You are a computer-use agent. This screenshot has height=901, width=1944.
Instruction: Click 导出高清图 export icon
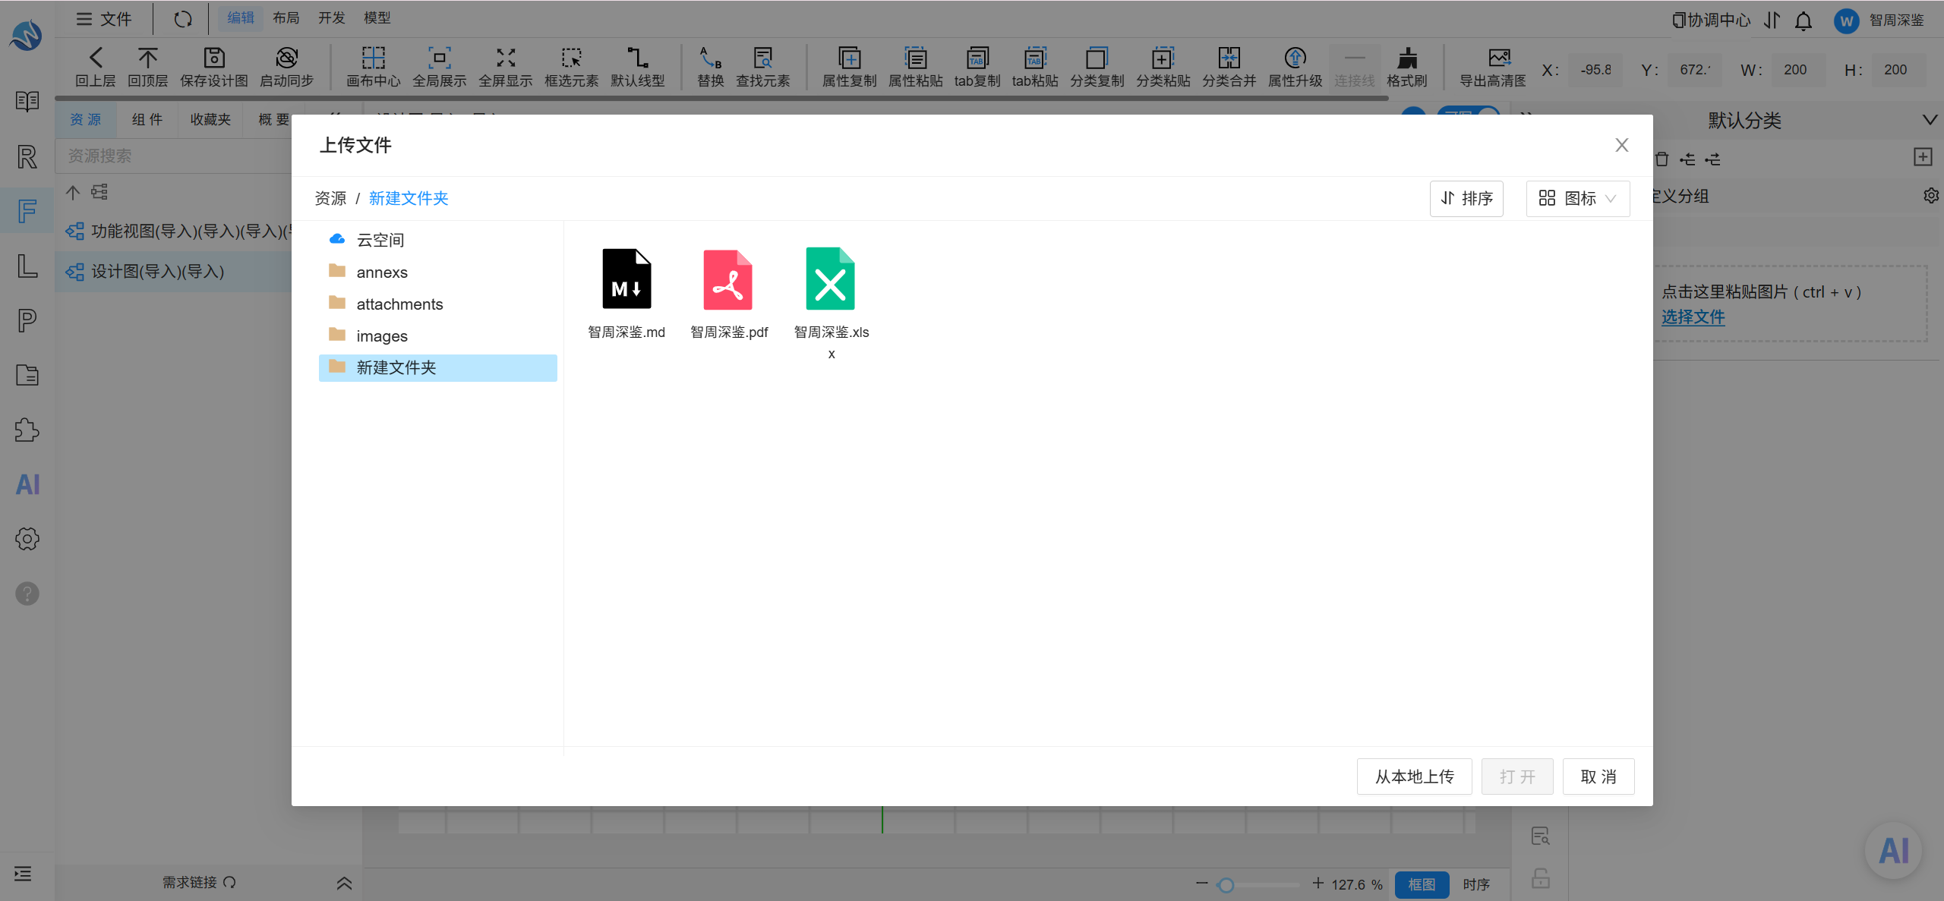[1500, 58]
